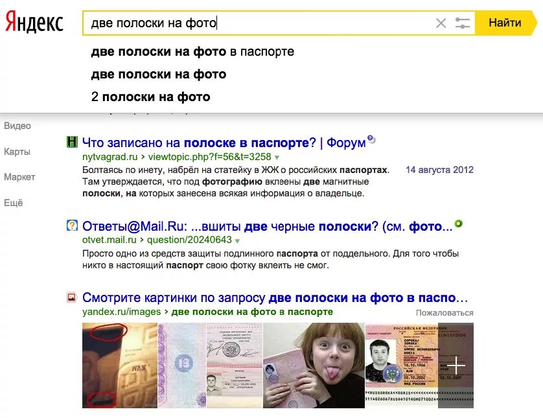Switch to Маркет search section
Screen dimensions: 543x418
pos(19,177)
